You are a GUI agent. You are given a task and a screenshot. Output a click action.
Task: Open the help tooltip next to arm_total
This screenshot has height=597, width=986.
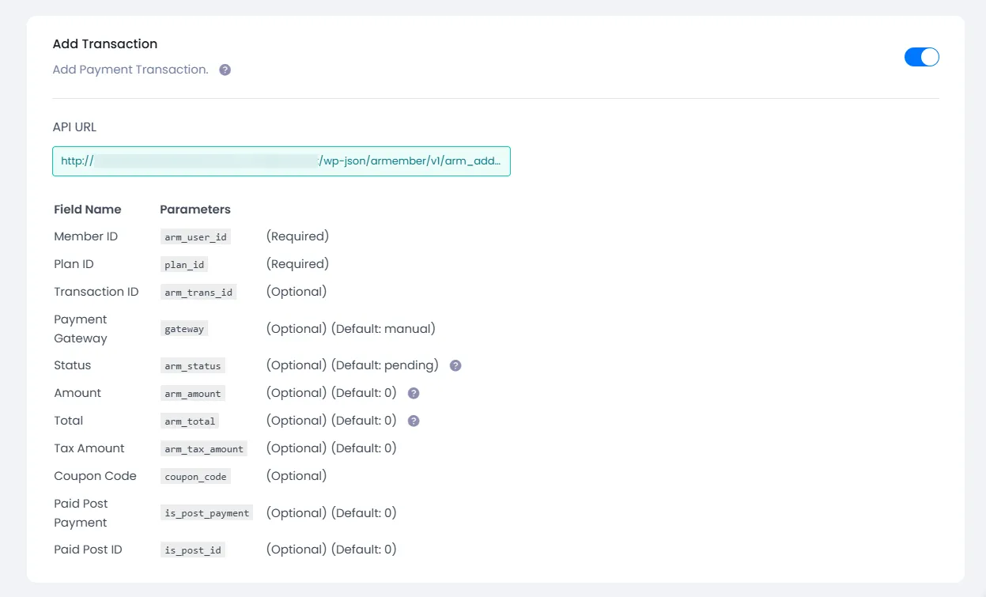tap(413, 420)
